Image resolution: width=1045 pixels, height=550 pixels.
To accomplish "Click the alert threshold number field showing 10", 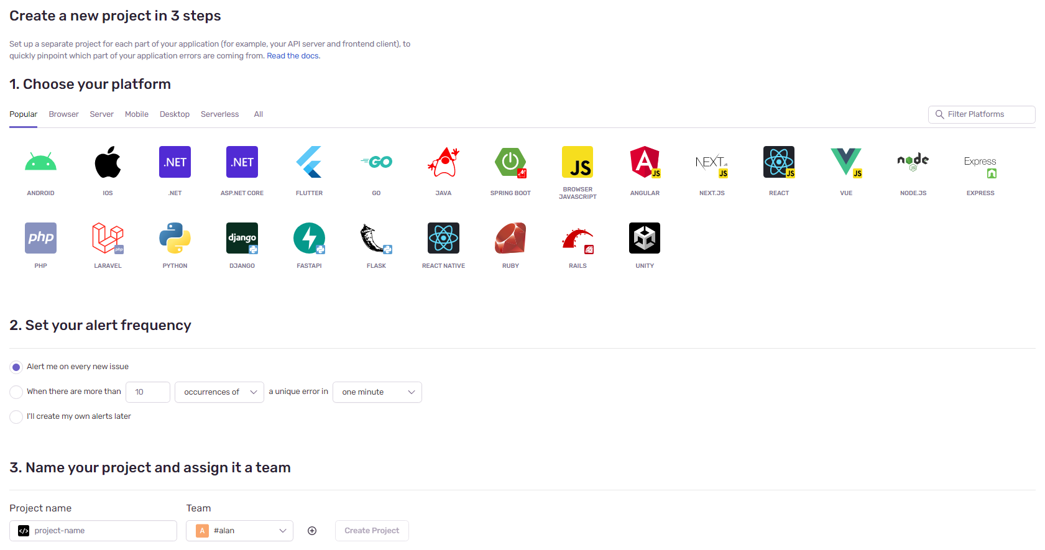I will tap(148, 392).
